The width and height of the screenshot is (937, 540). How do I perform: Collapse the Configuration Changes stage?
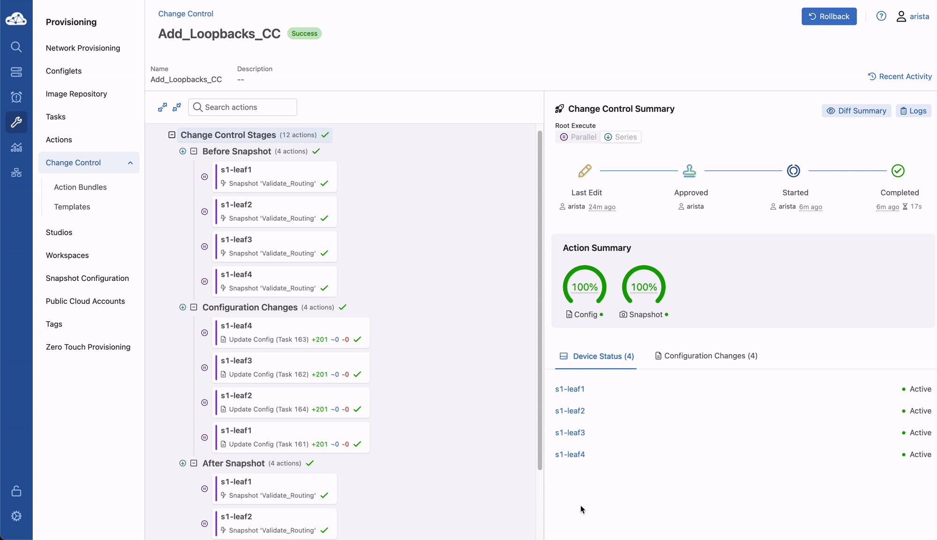click(x=194, y=307)
